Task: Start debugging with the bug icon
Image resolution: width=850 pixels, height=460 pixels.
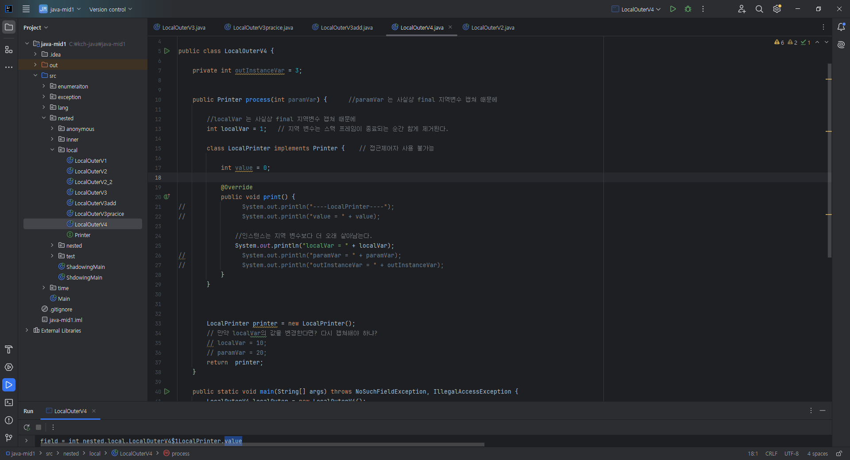Action: [x=688, y=9]
